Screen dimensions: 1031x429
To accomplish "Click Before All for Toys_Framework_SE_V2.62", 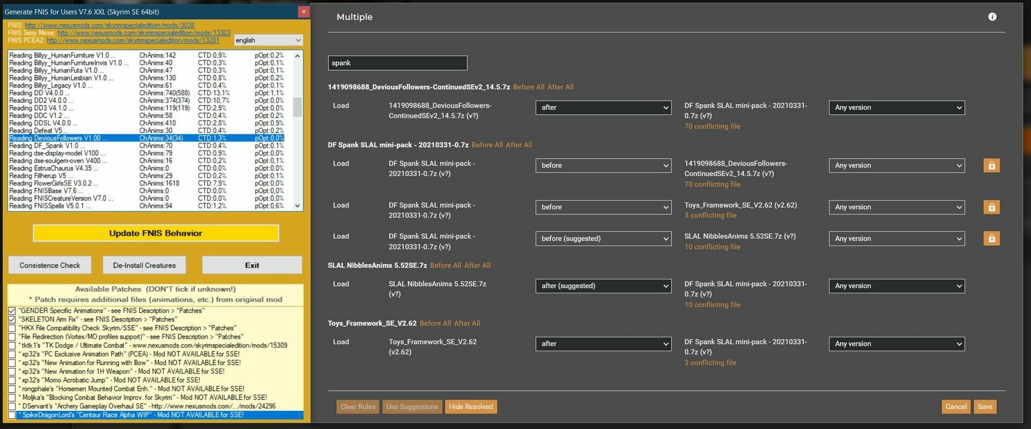I will click(x=435, y=323).
